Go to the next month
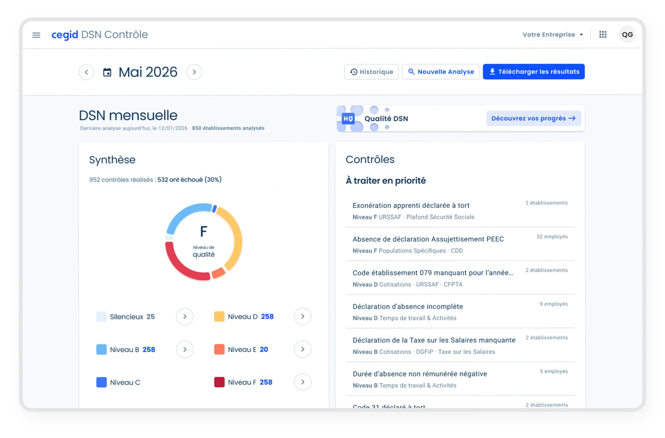This screenshot has height=438, width=665. pyautogui.click(x=194, y=72)
